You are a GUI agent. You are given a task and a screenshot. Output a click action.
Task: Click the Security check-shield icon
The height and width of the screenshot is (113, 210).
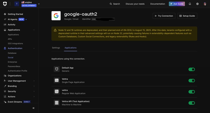(x=5, y=91)
